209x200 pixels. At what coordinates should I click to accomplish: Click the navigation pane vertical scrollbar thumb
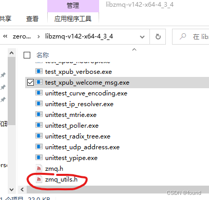click(x=12, y=91)
